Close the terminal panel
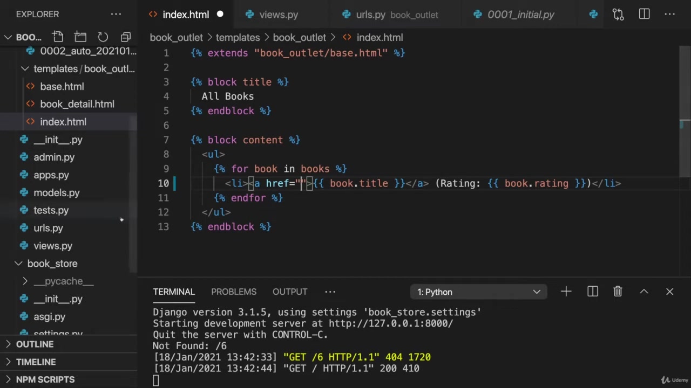 tap(669, 292)
